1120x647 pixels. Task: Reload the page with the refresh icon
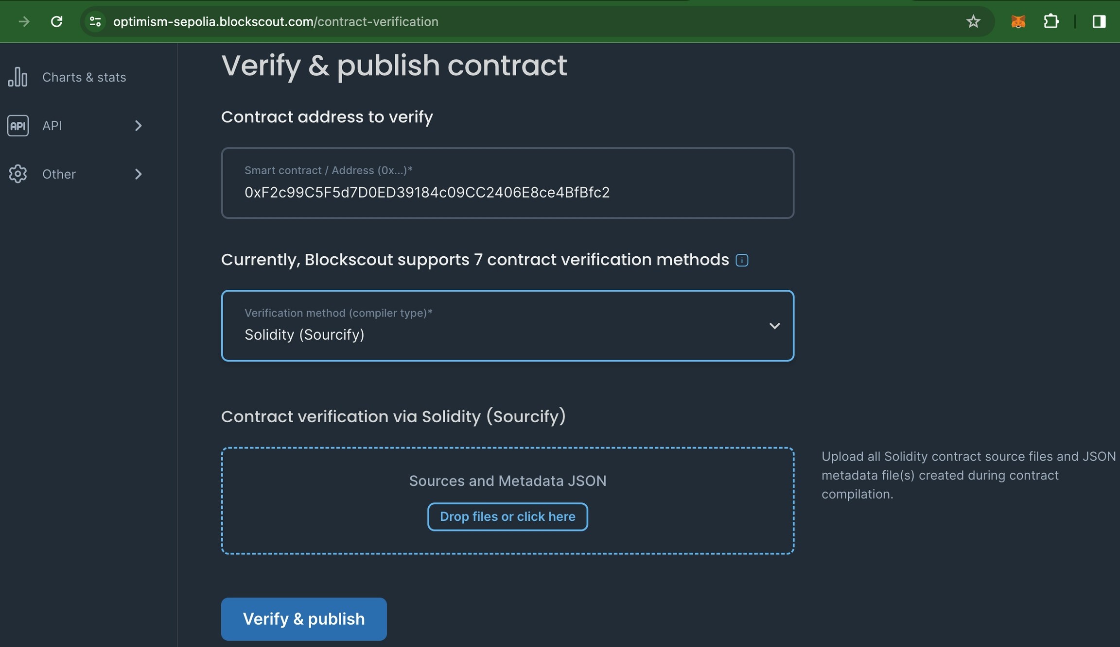57,21
